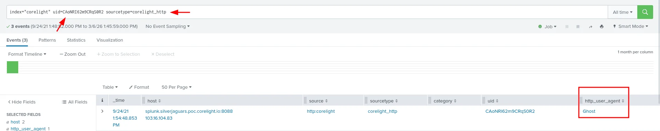Click source value http:corelight
The image size is (660, 131).
coord(321,111)
